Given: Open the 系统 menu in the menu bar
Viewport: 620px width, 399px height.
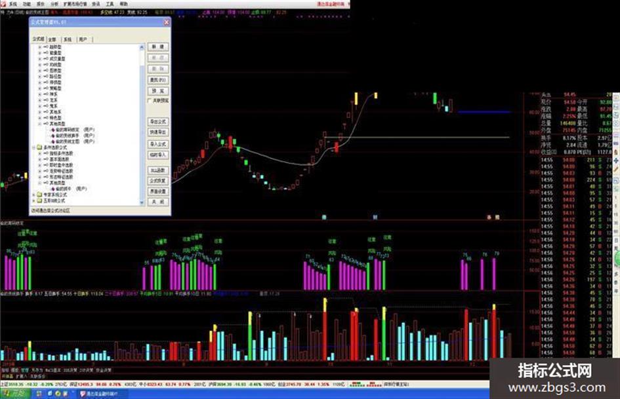Looking at the screenshot, I should [x=13, y=4].
